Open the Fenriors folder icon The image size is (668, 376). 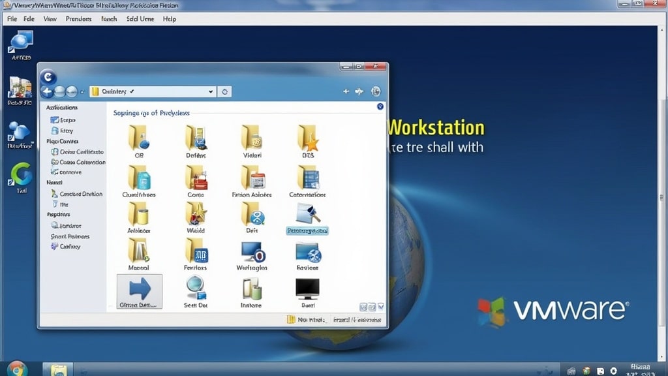click(x=196, y=250)
